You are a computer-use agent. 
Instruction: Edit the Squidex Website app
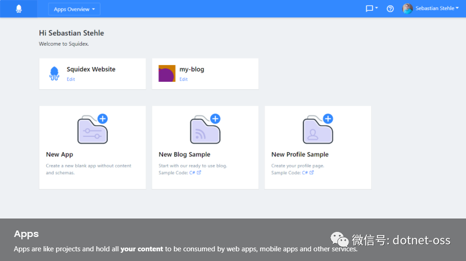(71, 79)
